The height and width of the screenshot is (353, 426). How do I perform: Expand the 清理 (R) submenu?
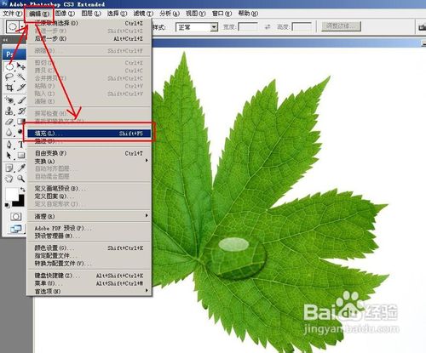(89, 216)
